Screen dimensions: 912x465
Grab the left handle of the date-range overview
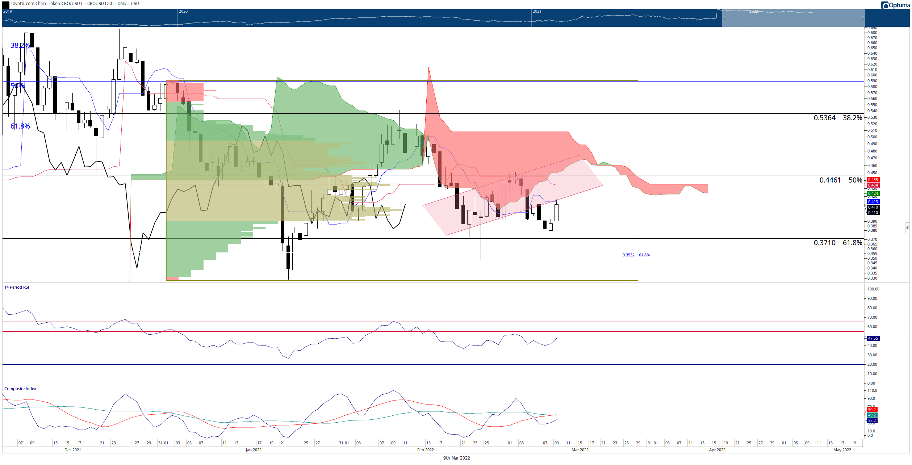tap(723, 18)
